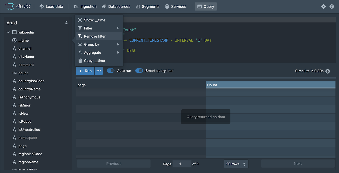Expand the Aggregate submenu
This screenshot has width=339, height=173.
[x=99, y=52]
